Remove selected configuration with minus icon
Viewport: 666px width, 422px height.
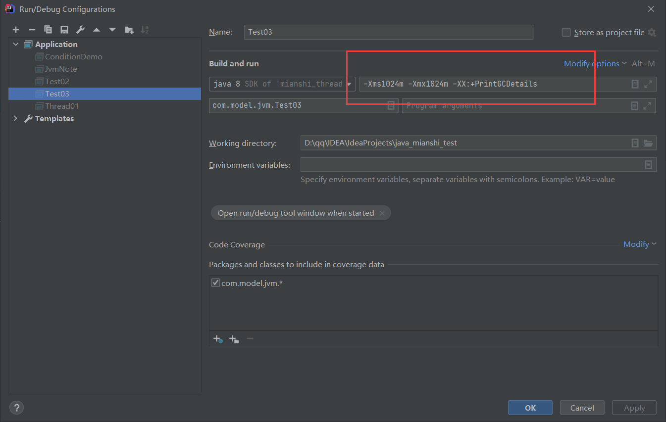click(32, 30)
